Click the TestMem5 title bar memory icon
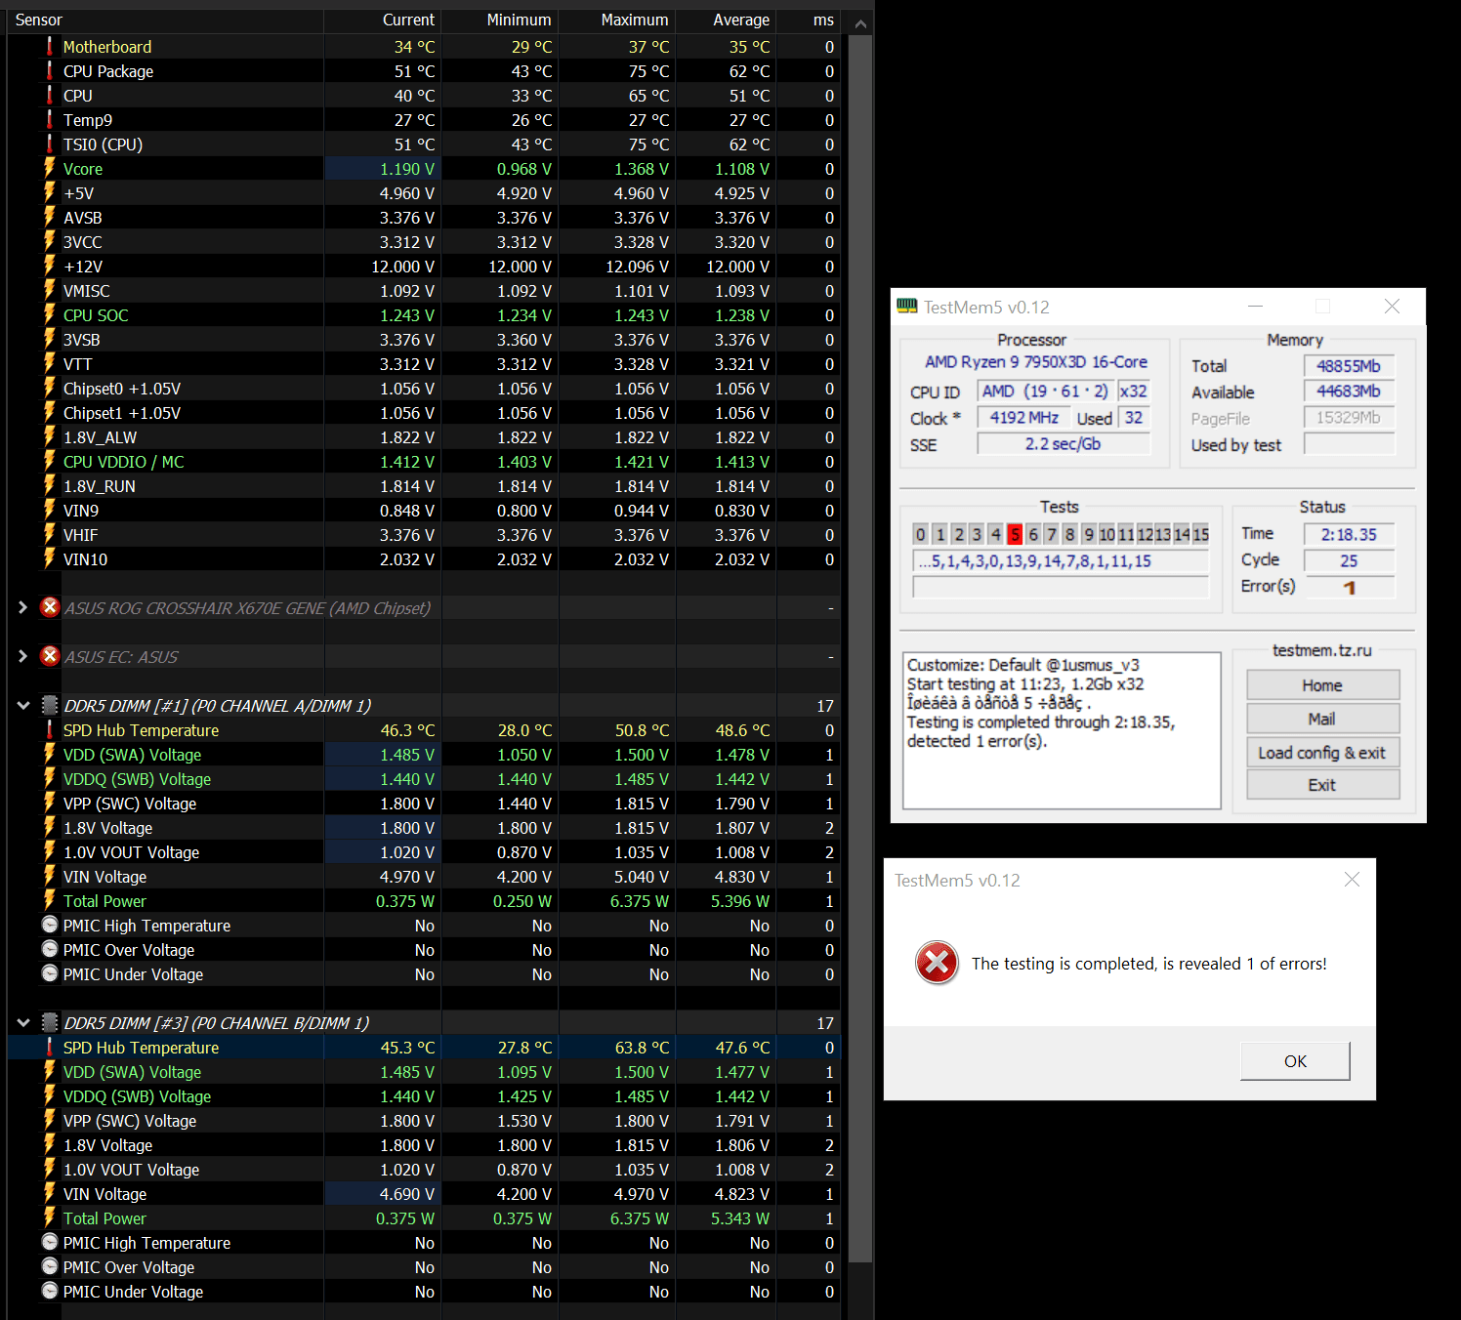This screenshot has height=1320, width=1461. [907, 307]
